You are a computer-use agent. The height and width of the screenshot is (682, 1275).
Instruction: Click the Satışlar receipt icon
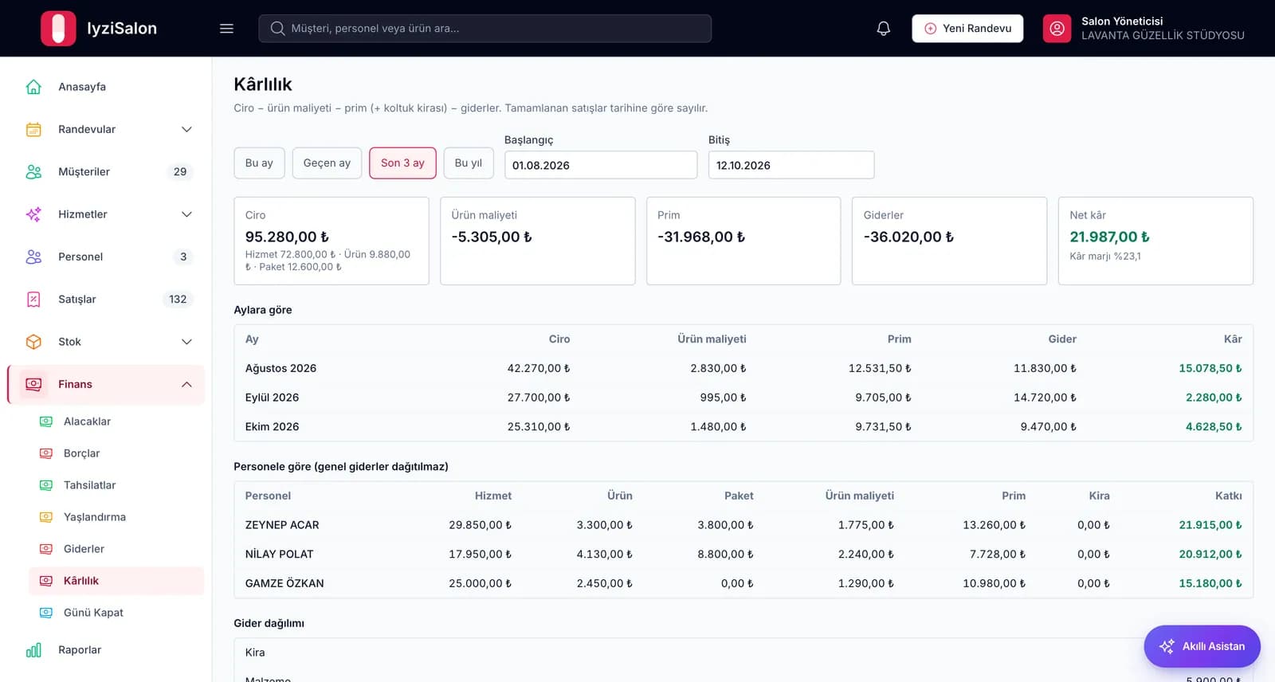(33, 300)
